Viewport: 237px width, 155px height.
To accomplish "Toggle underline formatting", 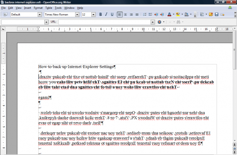I will [x=112, y=15].
